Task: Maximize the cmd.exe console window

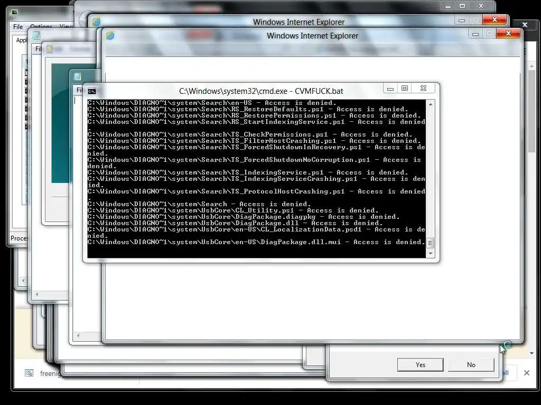Action: (405, 89)
